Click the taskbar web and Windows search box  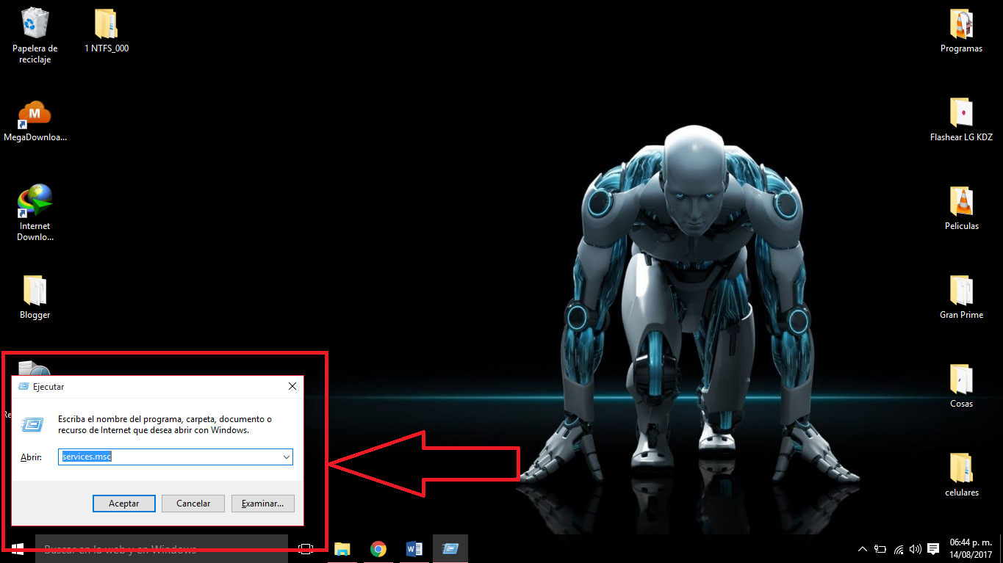[162, 549]
